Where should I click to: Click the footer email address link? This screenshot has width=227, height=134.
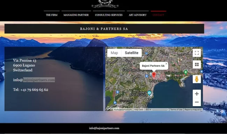point(104,128)
